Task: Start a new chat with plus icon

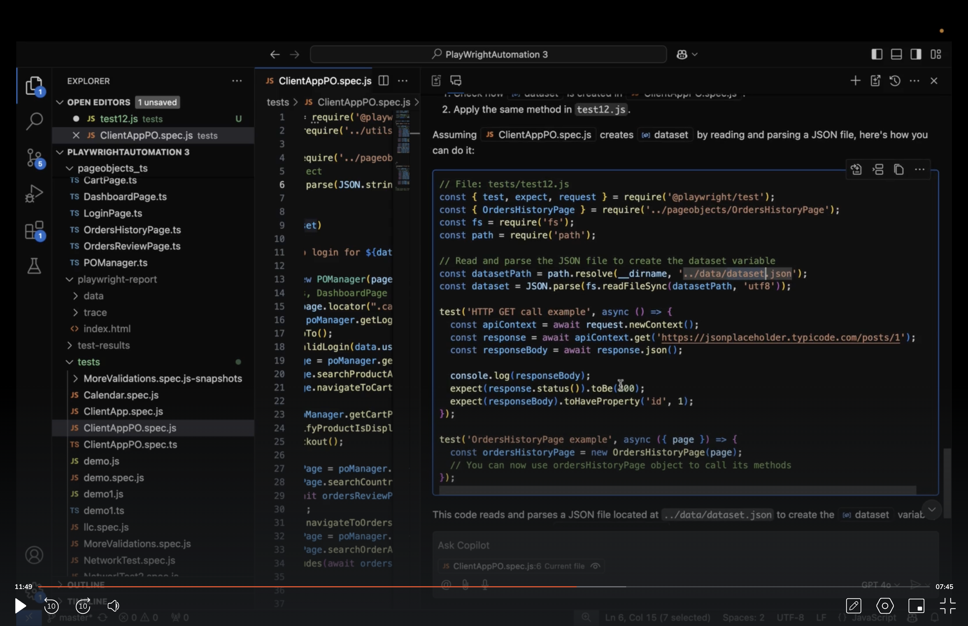Action: pos(855,81)
